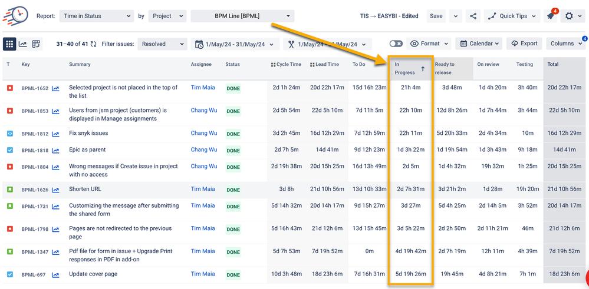
Task: Open notifications bell icon
Action: pos(551,16)
